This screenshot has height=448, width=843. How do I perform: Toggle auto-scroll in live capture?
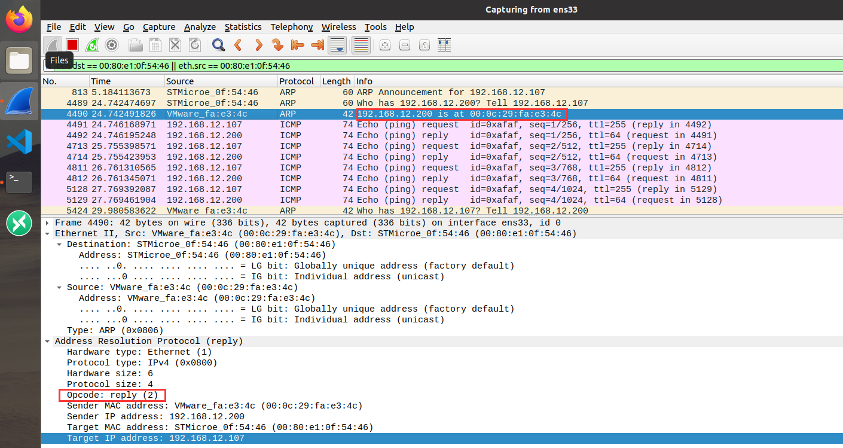click(337, 45)
